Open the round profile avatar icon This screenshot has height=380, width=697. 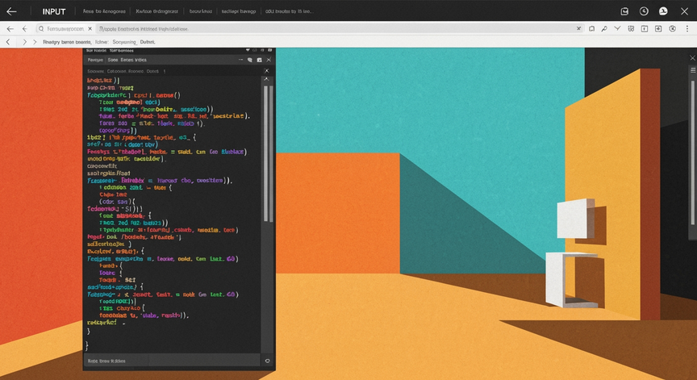tap(663, 11)
